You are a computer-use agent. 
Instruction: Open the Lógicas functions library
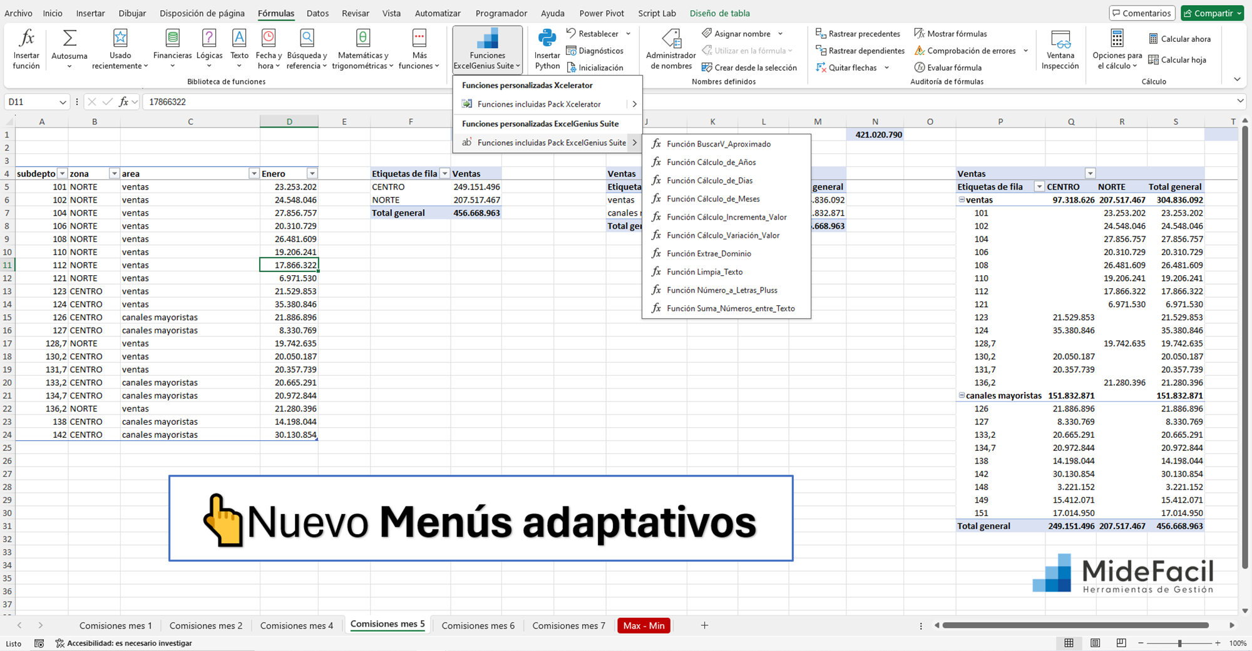click(209, 49)
